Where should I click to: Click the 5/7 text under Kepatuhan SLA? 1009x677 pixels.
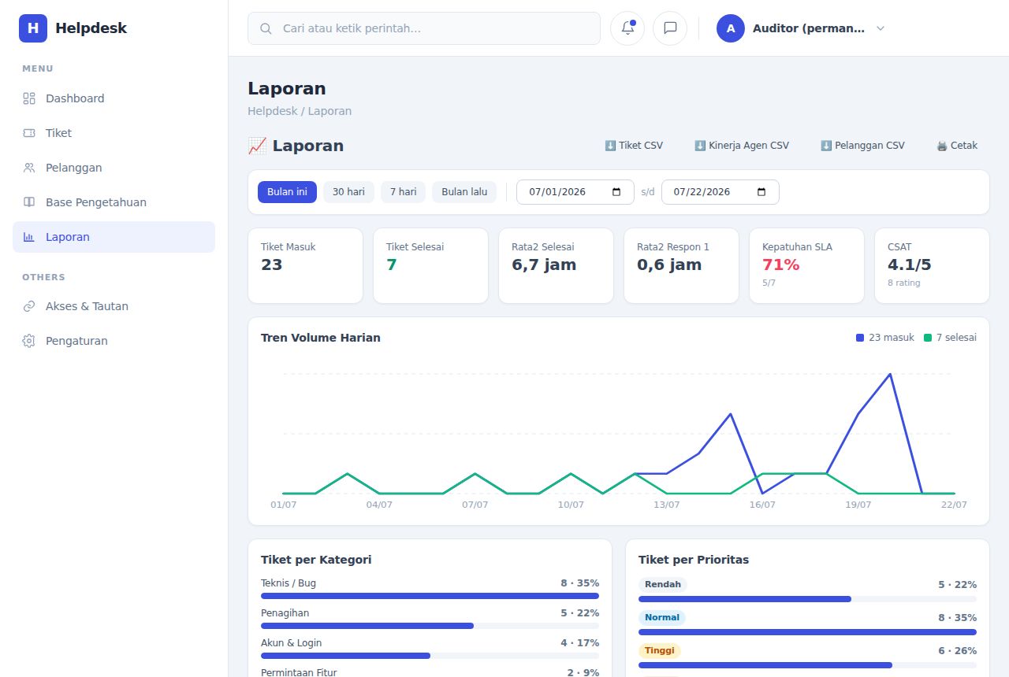769,283
